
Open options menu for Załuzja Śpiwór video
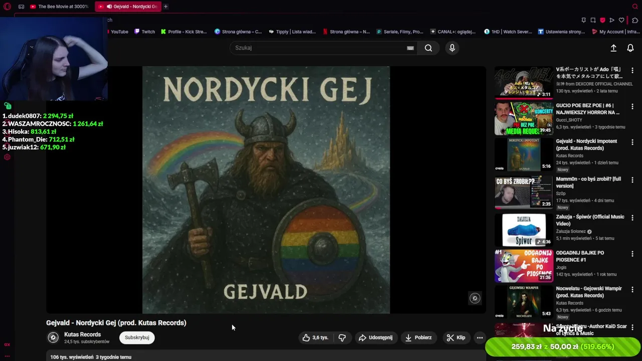pos(632,218)
